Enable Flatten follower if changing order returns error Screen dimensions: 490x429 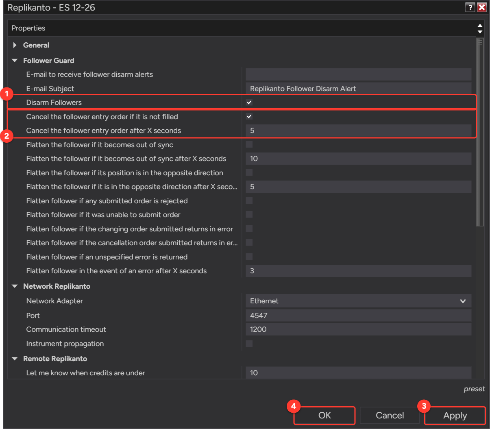coord(249,229)
